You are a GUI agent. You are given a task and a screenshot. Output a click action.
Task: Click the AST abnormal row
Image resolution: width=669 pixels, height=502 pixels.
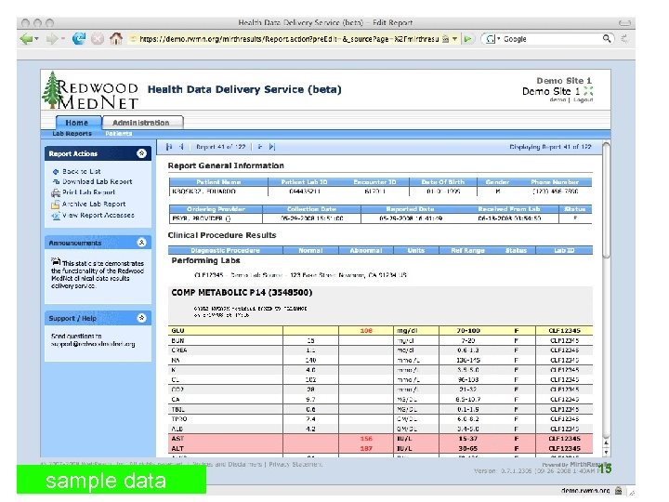[381, 439]
